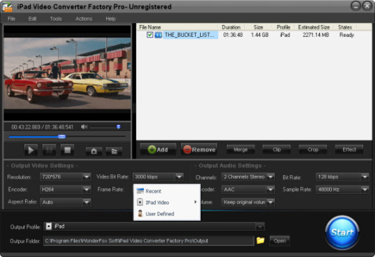Open the Help menu
The image size is (375, 257).
pos(110,19)
